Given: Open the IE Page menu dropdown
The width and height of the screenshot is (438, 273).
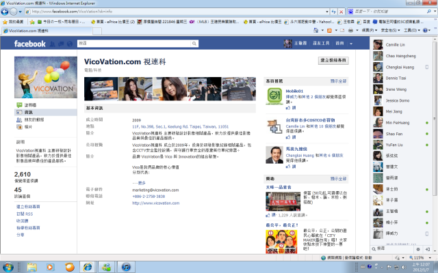Looking at the screenshot, I should (x=370, y=30).
